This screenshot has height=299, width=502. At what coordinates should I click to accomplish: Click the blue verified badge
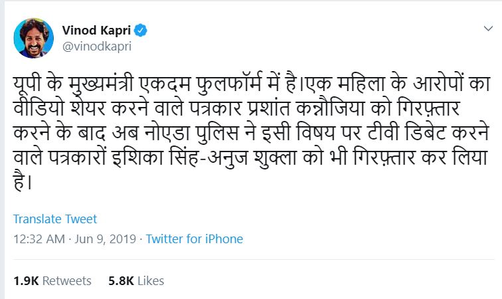click(x=142, y=31)
